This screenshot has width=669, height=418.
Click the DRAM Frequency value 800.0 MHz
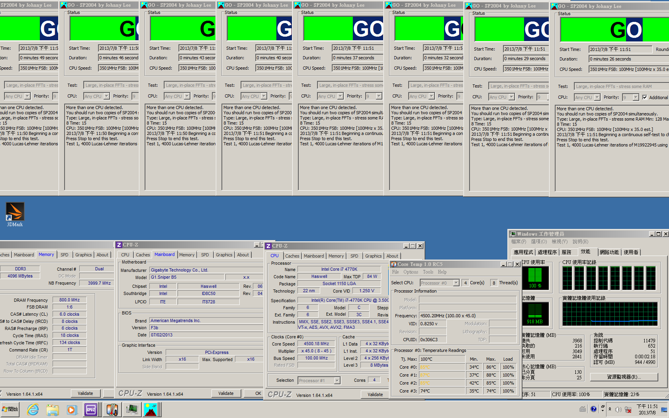click(69, 300)
